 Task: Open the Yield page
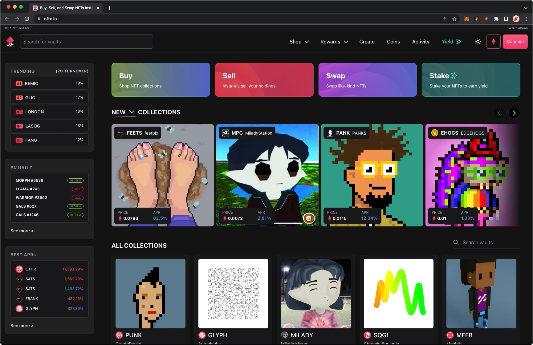pos(451,42)
